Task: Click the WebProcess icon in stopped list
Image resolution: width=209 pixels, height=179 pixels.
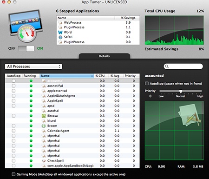Action: [60, 23]
